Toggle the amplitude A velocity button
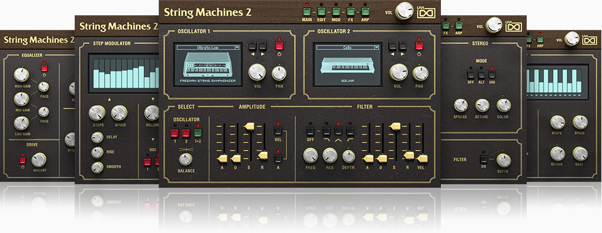Image resolution: width=602 pixels, height=233 pixels. coord(278,158)
